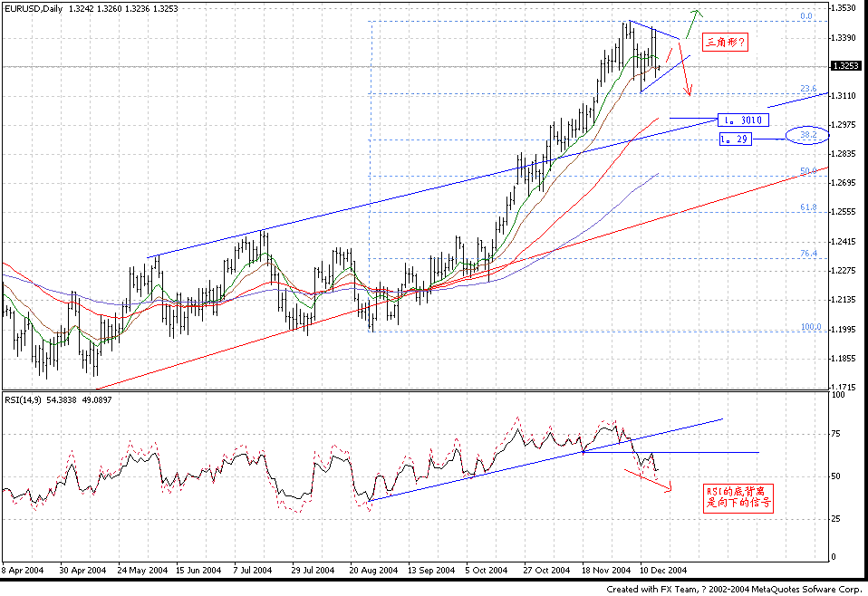Click the circled Fibonacci 38.2 label
868x596 pixels.
[807, 135]
